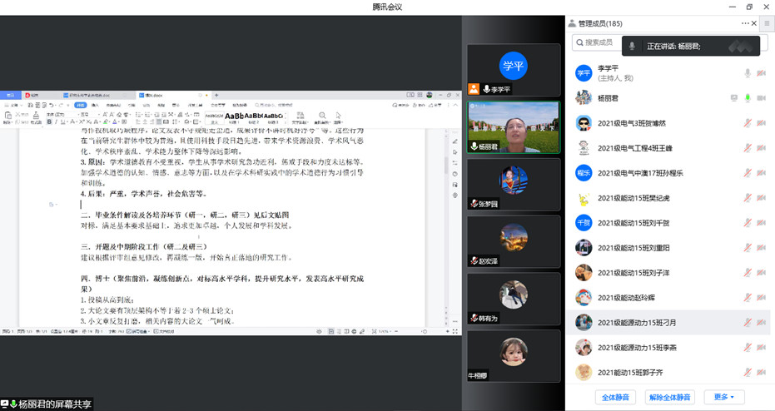Screen dimensions: 775x411
Task: Click the microphone icon beside 正在讲话
Action: pyautogui.click(x=633, y=46)
